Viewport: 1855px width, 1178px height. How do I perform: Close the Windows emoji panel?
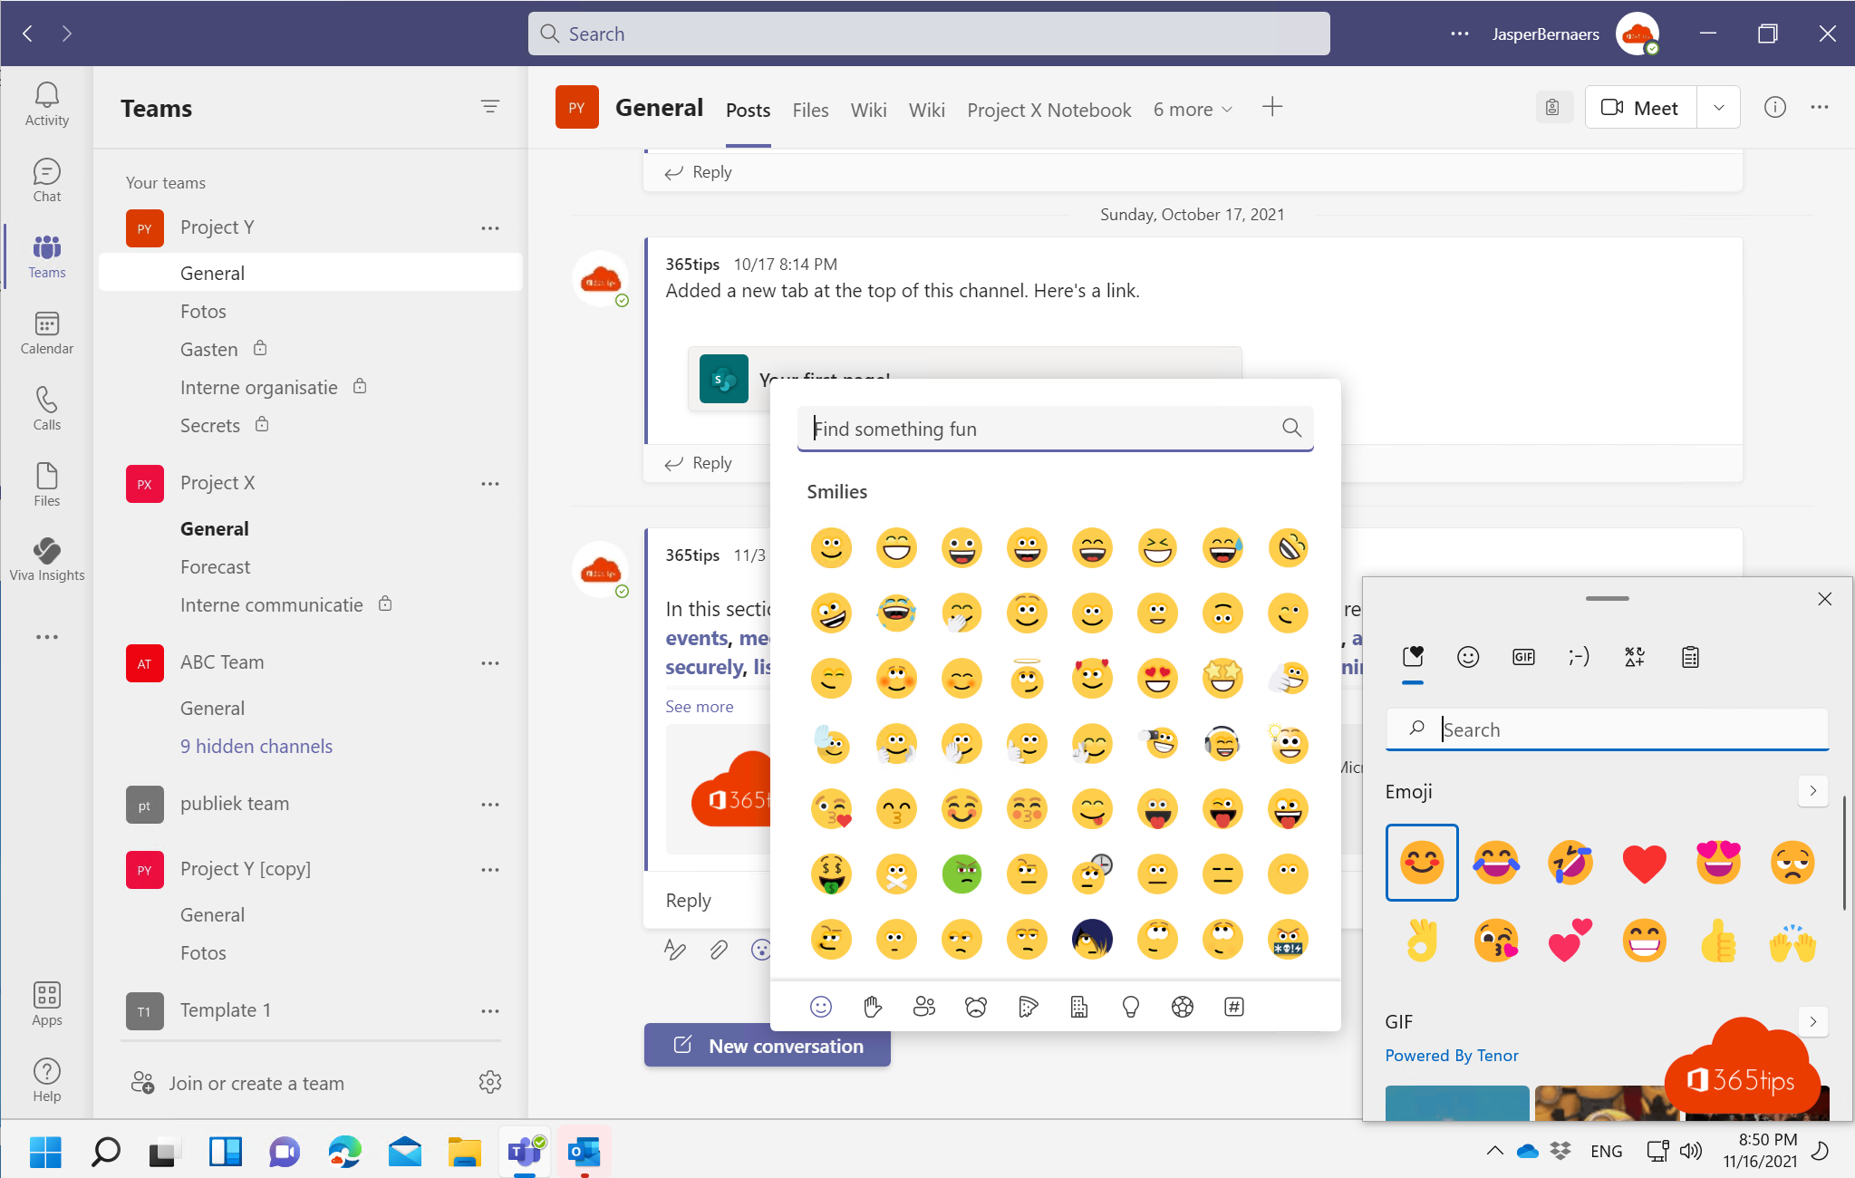pos(1824,599)
